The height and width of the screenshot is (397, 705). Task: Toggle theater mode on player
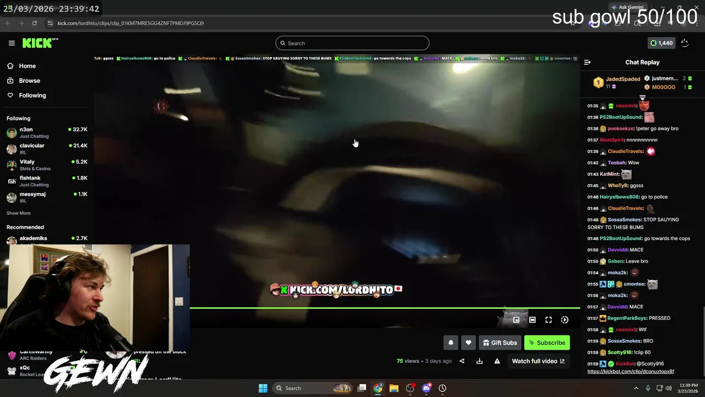tap(532, 320)
